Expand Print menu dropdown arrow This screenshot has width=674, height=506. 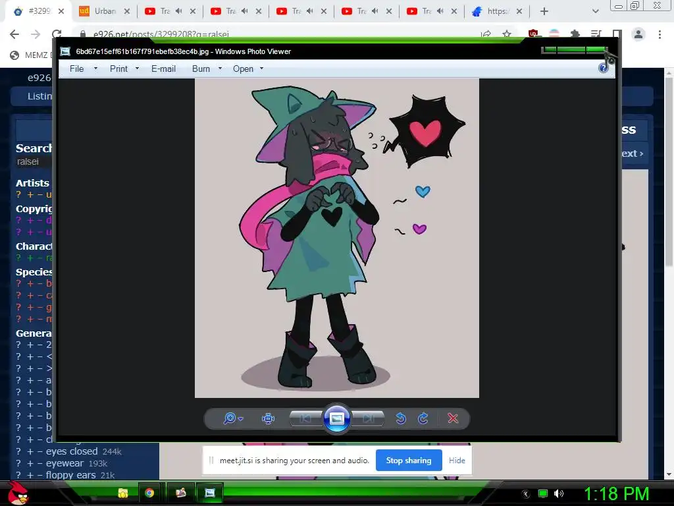pos(137,69)
